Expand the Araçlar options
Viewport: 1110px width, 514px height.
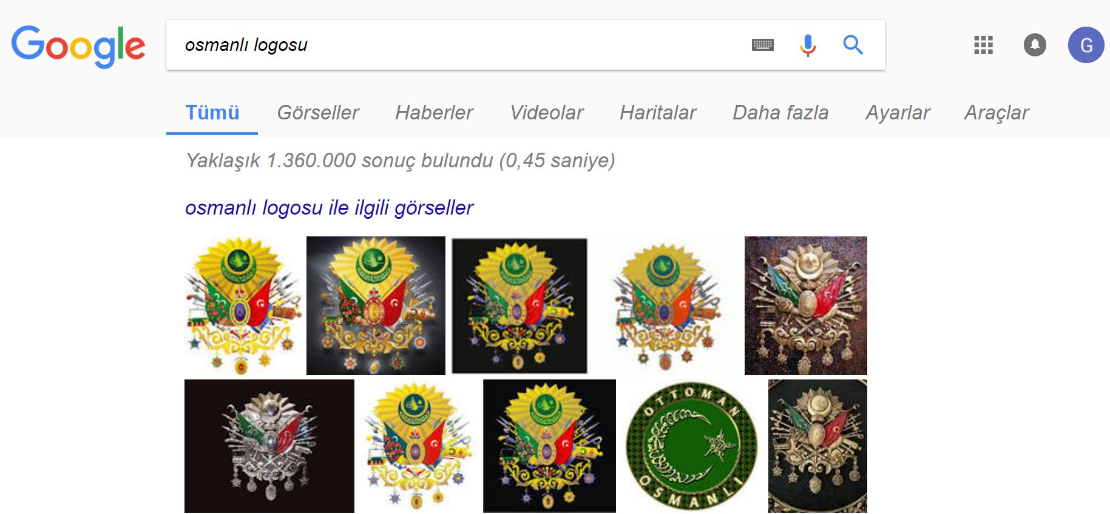coord(997,113)
